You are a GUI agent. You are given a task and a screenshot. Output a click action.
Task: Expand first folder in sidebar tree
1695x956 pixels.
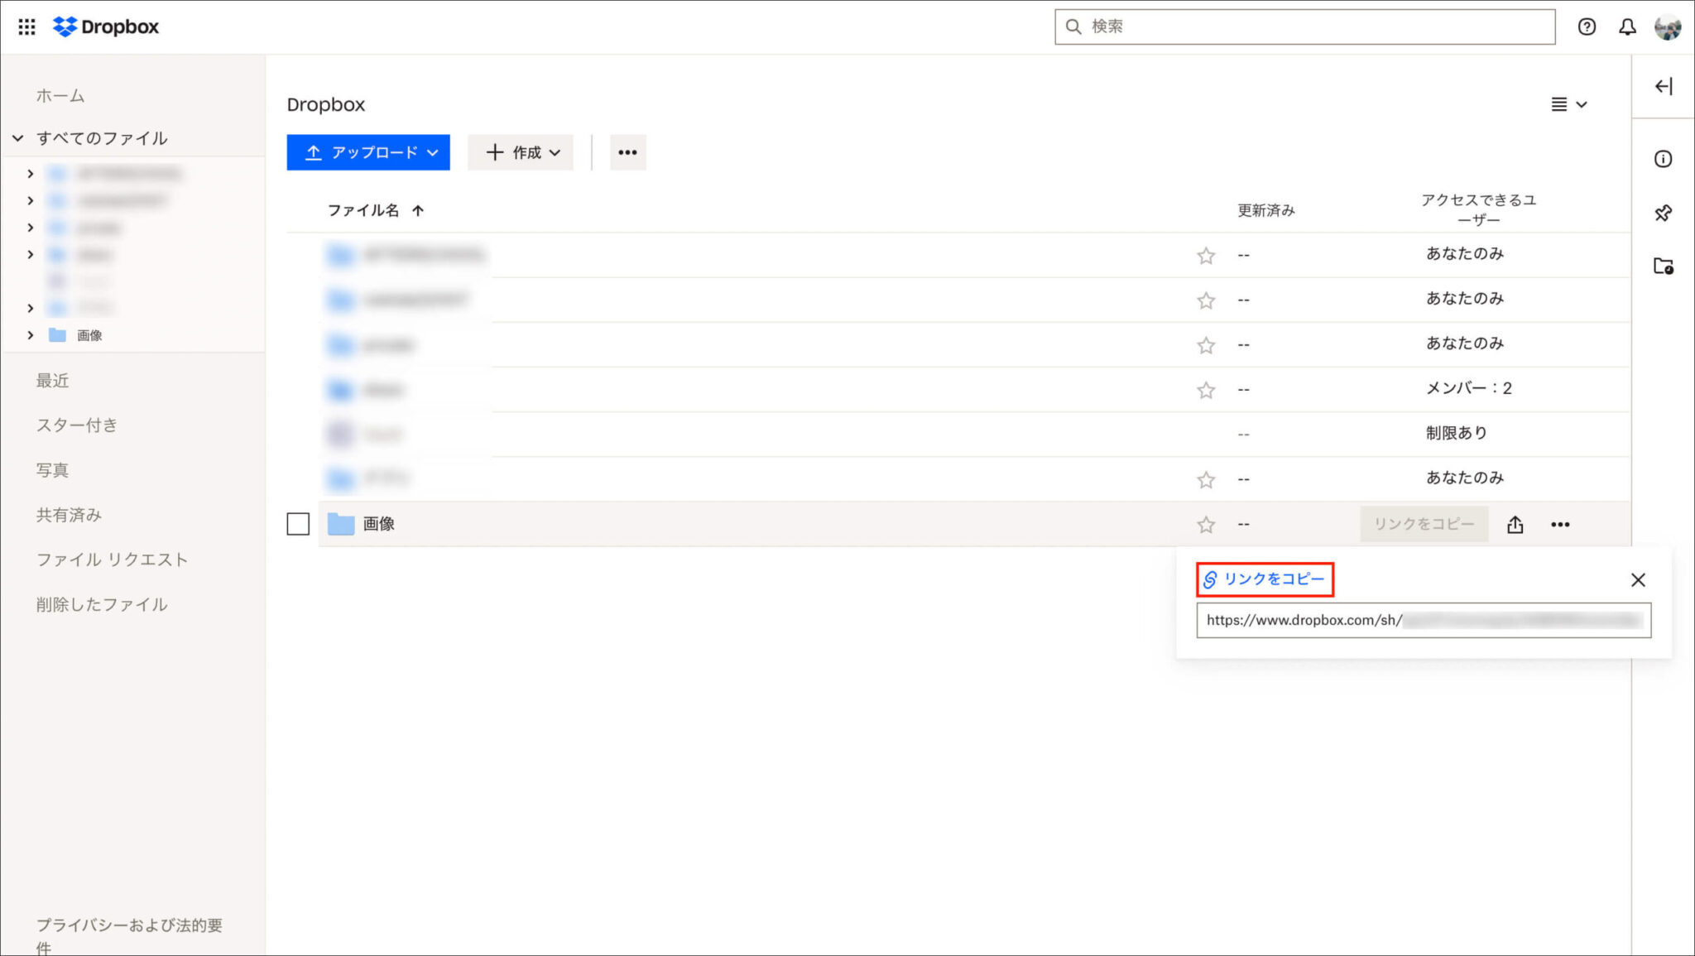(31, 174)
